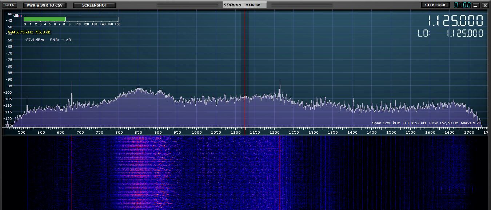Click the LO: 1.125.000 frequency readout
The height and width of the screenshot is (210, 491).
point(450,33)
